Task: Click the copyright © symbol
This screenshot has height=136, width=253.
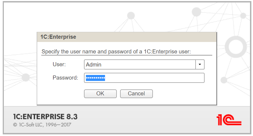Action: coord(15,125)
